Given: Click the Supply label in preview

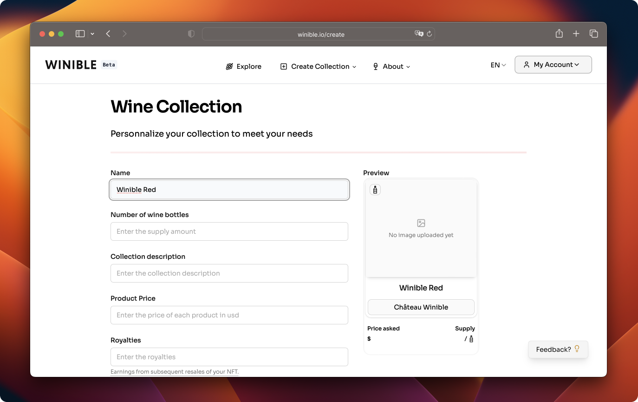Looking at the screenshot, I should pyautogui.click(x=465, y=328).
